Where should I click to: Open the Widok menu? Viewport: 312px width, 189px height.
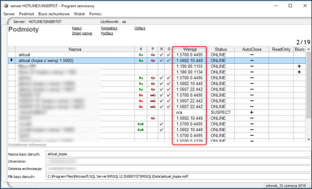[x=79, y=14]
